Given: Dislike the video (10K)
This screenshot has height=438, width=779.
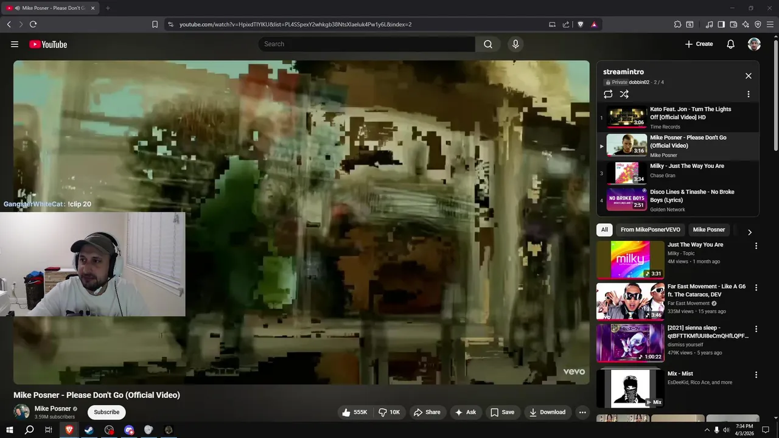Looking at the screenshot, I should [x=389, y=412].
